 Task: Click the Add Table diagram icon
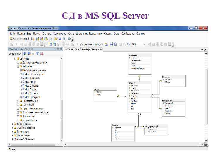pyautogui.click(x=54, y=44)
